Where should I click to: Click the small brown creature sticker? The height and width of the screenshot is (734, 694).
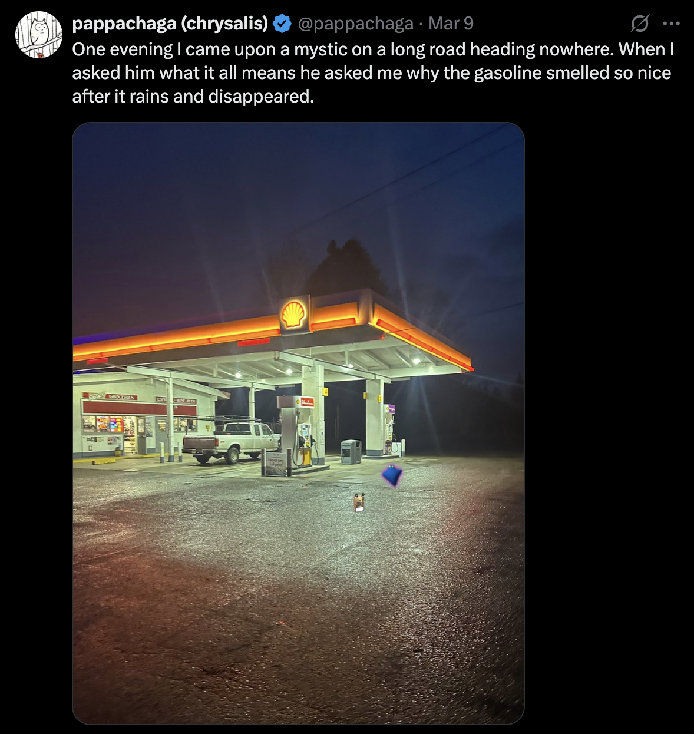point(360,502)
